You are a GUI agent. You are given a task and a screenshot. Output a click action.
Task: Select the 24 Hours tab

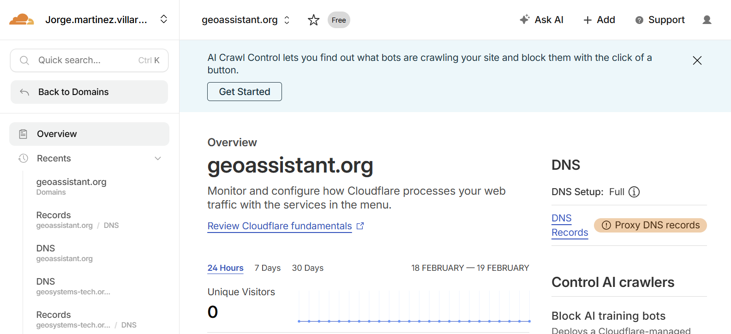click(225, 268)
